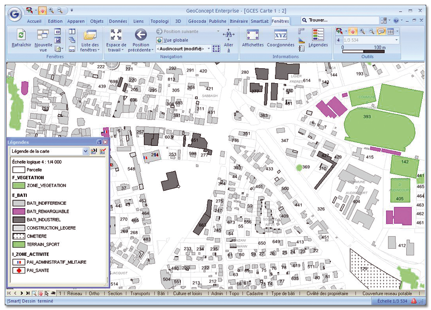Image resolution: width=431 pixels, height=310 pixels.
Task: Select the Cadastre map tab at bottom
Action: (254, 294)
